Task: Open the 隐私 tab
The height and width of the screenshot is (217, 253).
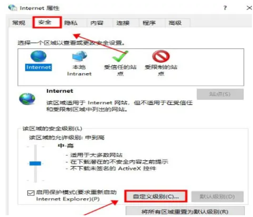Action: [x=71, y=23]
